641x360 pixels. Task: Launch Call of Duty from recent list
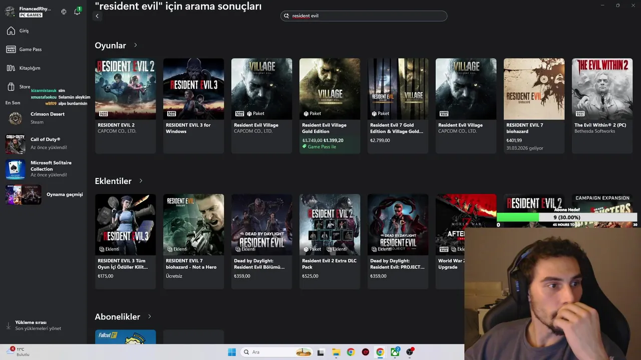(44, 143)
